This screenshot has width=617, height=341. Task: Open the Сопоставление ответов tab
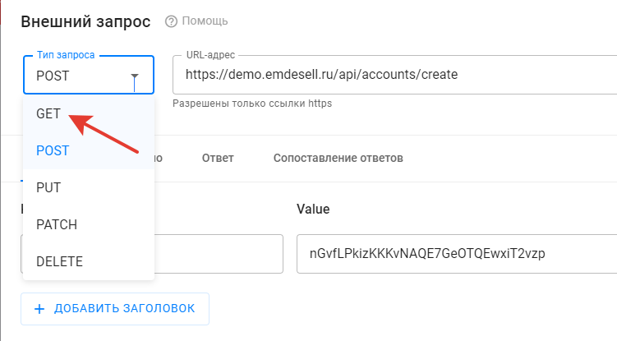coord(338,158)
